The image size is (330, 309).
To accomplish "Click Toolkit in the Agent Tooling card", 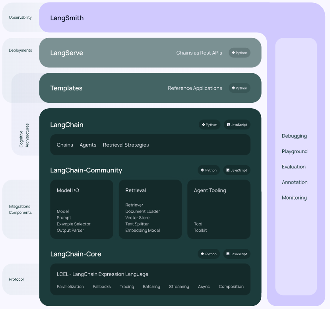I will [x=200, y=230].
